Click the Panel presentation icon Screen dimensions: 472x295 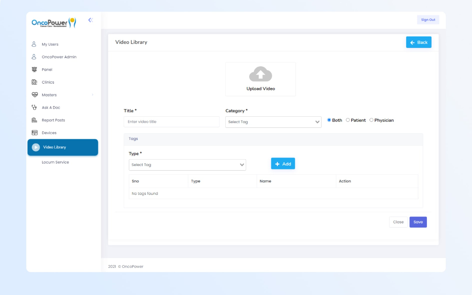click(34, 69)
